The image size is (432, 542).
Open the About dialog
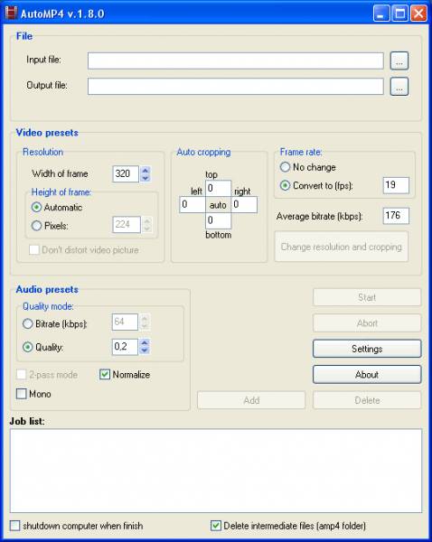point(367,374)
